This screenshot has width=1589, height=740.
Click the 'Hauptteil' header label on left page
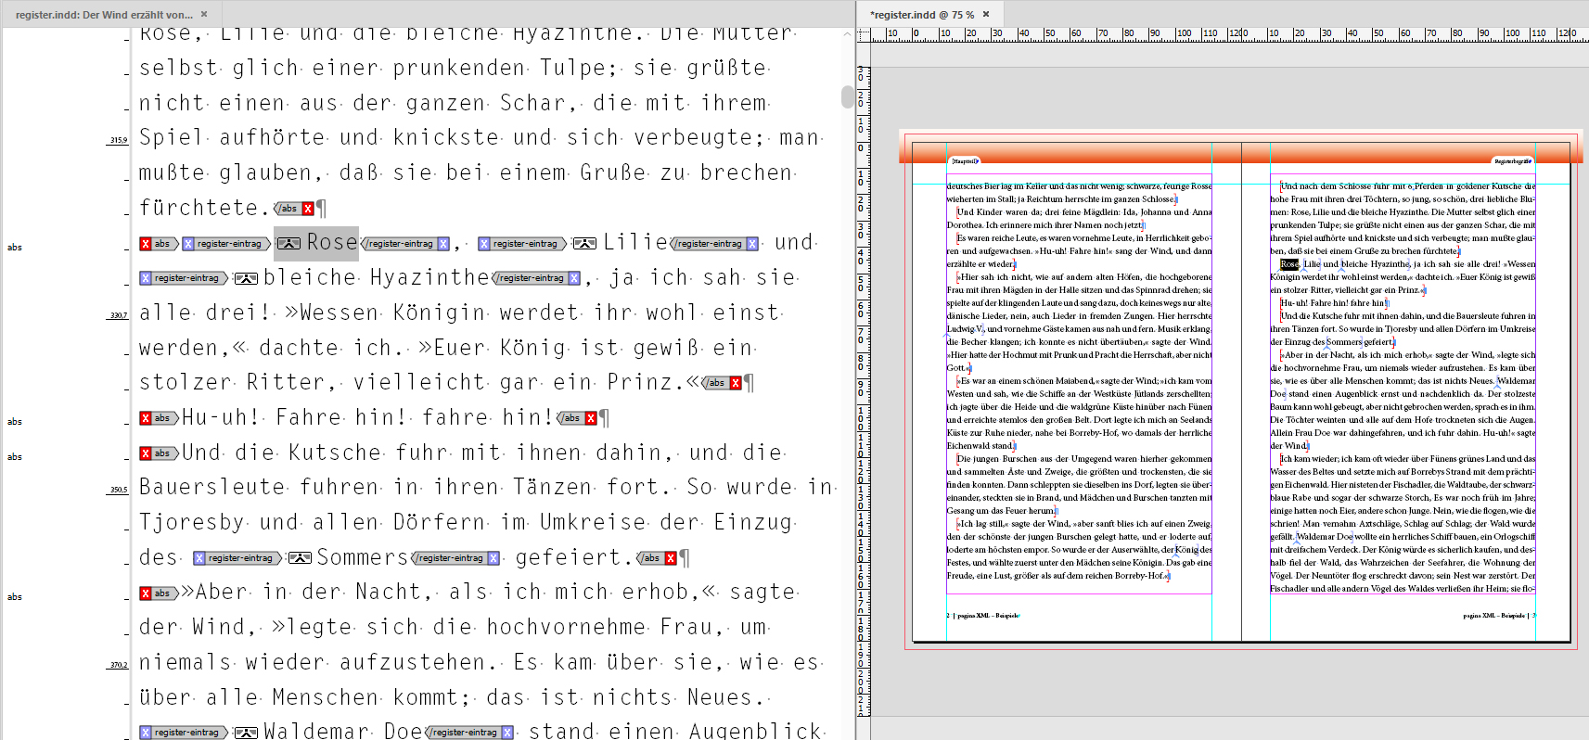(965, 161)
